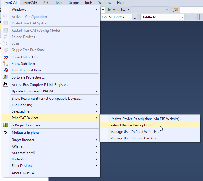Open the Team menu
Image resolution: width=203 pixels, height=181 pixels.
[x=59, y=3]
